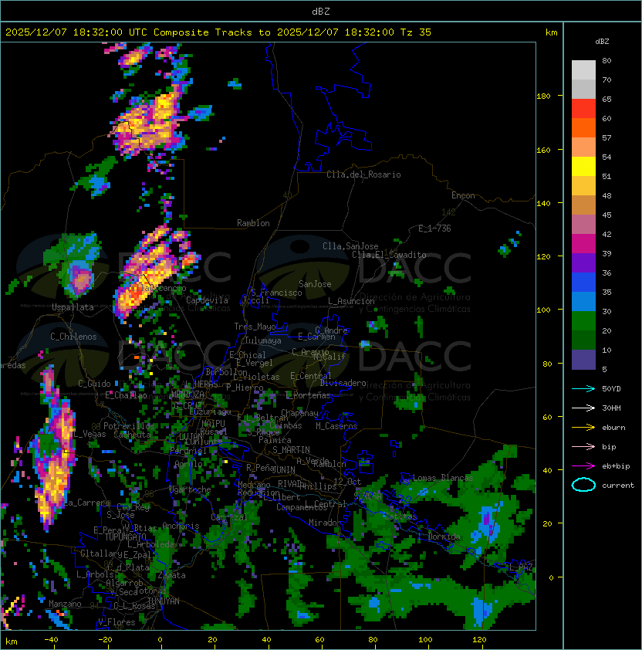642x650 pixels.
Task: Click the Tz 35 label in header
Action: point(416,32)
